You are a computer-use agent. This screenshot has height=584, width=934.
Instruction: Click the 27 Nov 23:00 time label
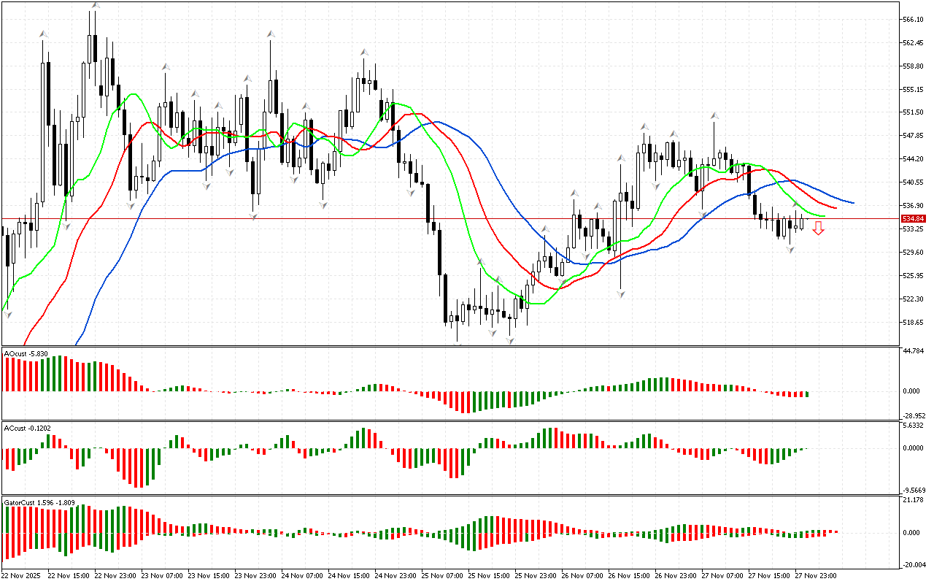[x=815, y=575]
